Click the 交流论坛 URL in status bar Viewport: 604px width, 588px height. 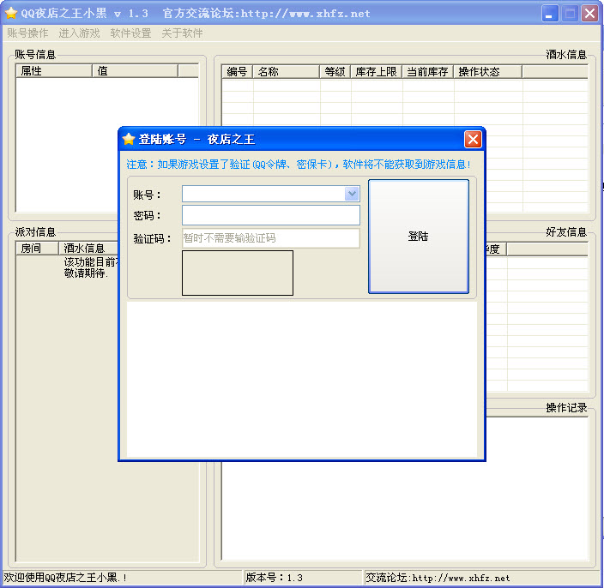click(438, 578)
